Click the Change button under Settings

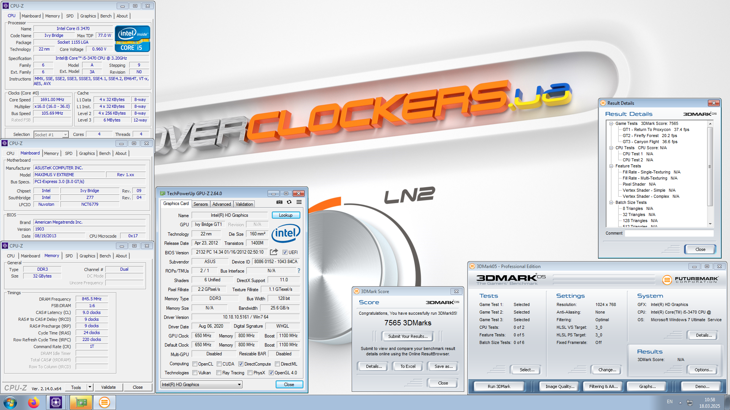(x=607, y=370)
